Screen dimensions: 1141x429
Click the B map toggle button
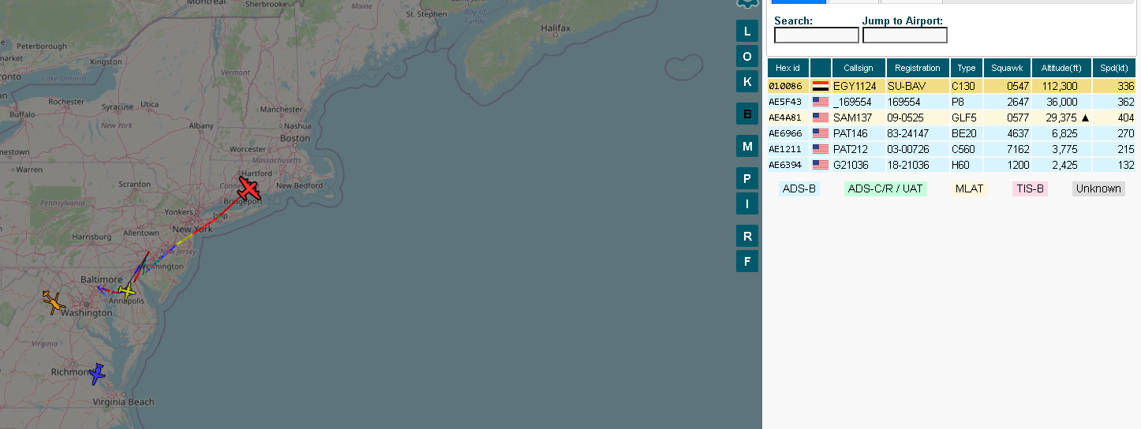747,114
